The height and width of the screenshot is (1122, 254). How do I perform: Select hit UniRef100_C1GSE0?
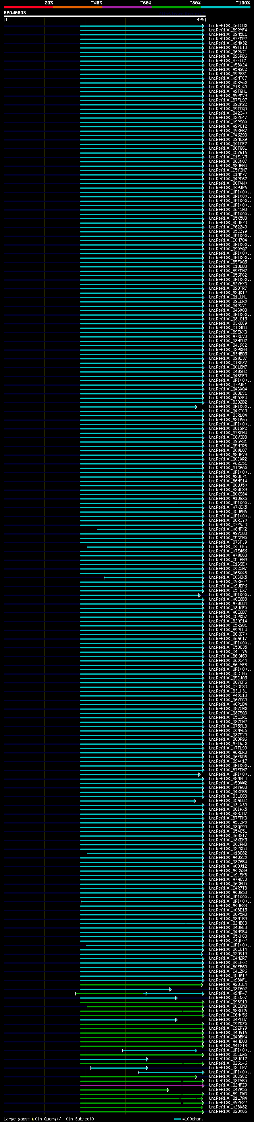pyautogui.click(x=228, y=564)
